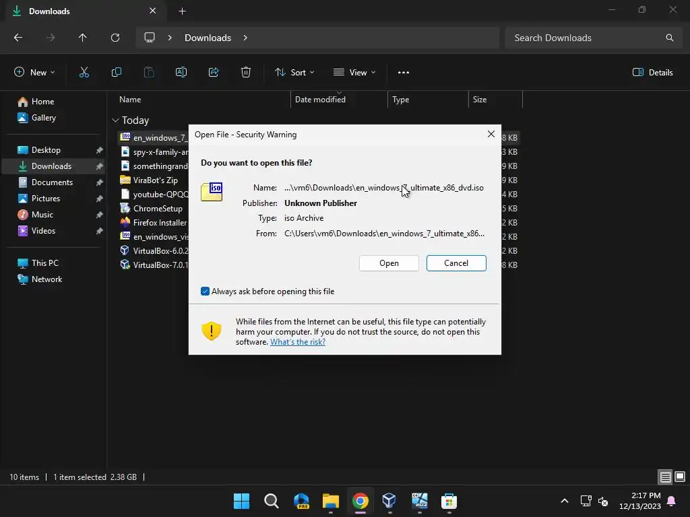Open taskbar Search magnifier

[x=272, y=501]
